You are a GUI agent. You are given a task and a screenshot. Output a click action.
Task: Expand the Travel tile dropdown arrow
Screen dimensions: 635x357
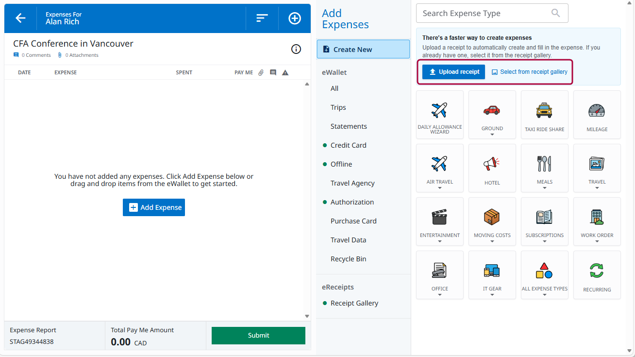[597, 188]
